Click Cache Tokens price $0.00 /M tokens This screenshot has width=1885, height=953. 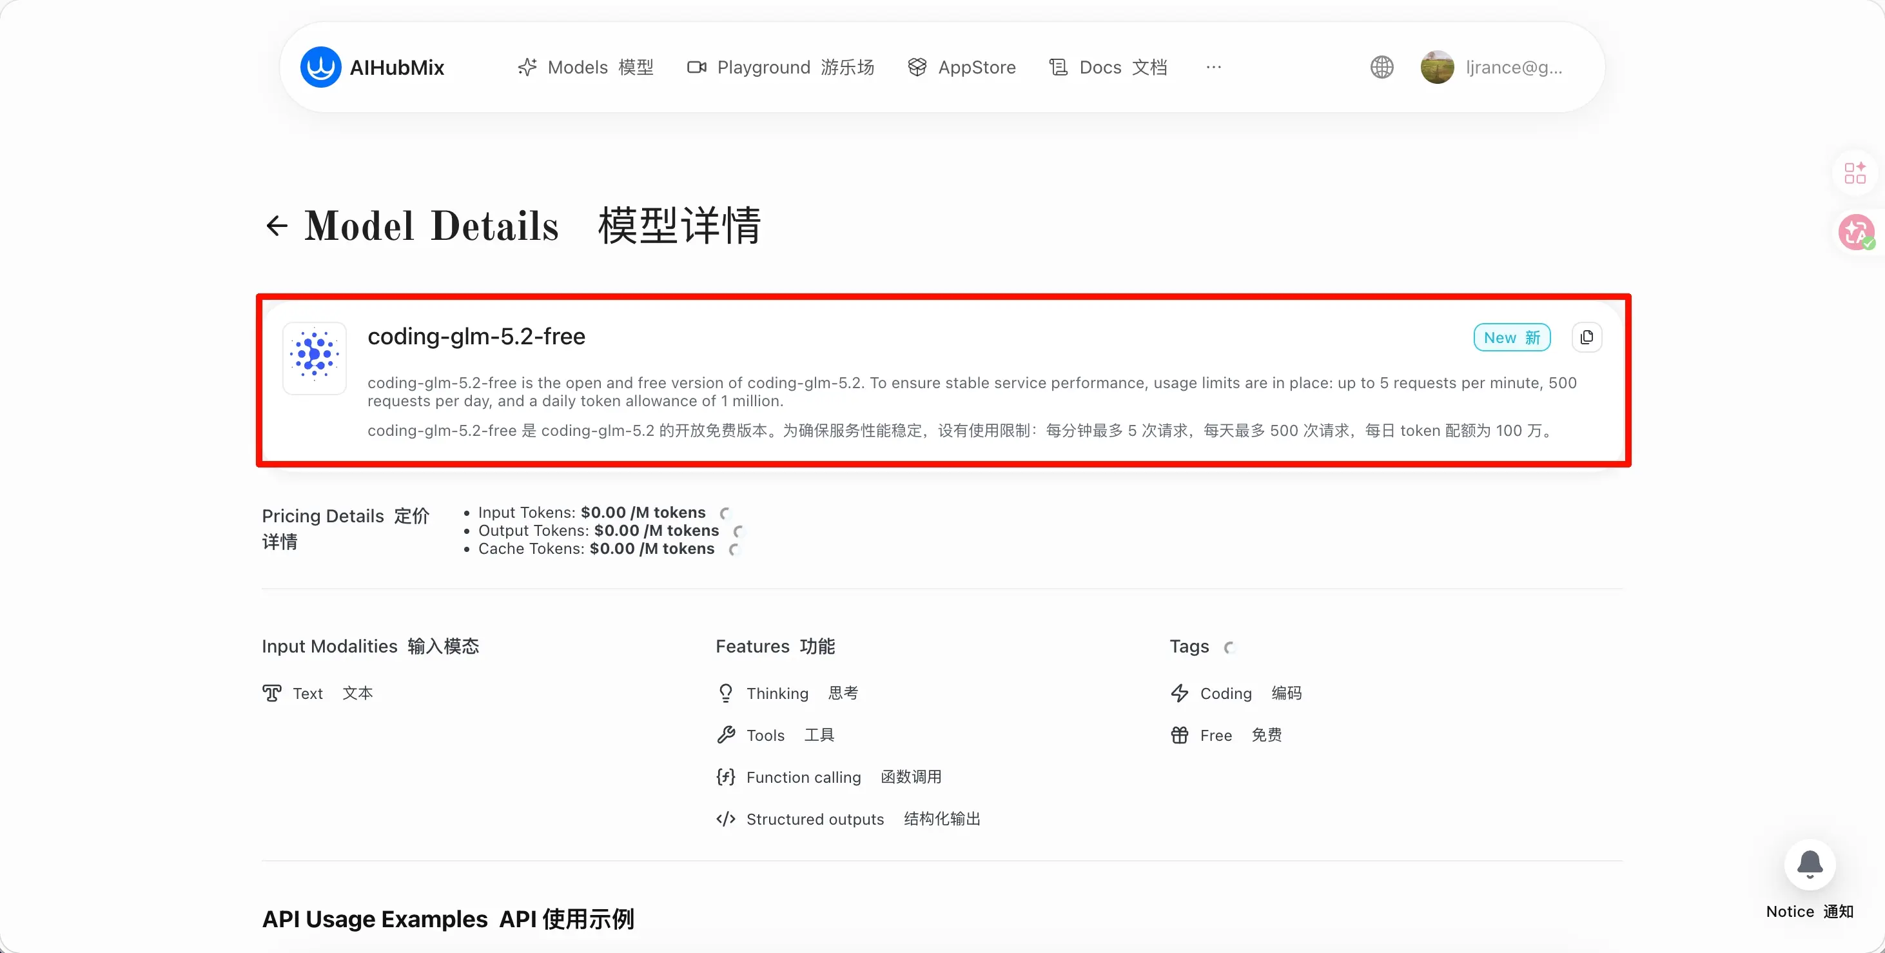click(x=652, y=549)
